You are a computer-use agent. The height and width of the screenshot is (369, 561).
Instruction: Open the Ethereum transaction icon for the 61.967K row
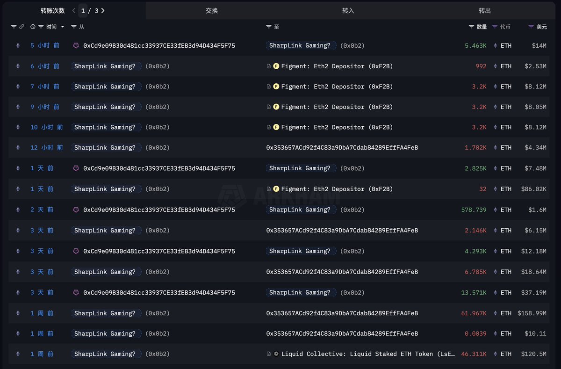[18, 313]
